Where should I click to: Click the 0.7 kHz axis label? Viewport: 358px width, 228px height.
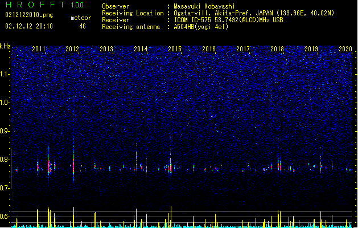coord(5,188)
